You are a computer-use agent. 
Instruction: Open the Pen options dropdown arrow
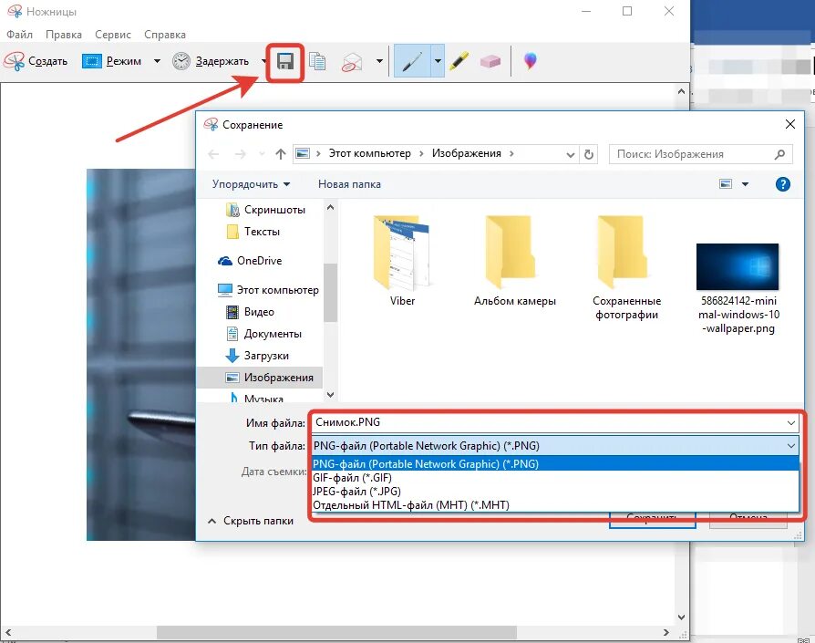click(438, 61)
